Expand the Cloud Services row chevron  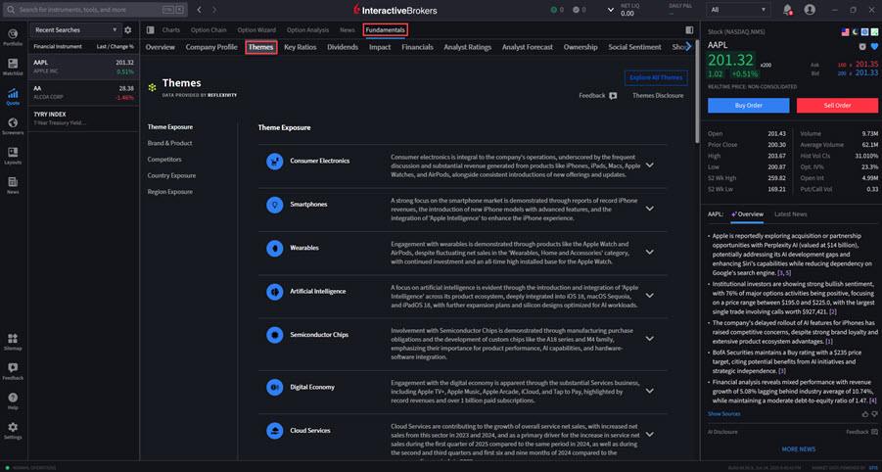(x=650, y=435)
